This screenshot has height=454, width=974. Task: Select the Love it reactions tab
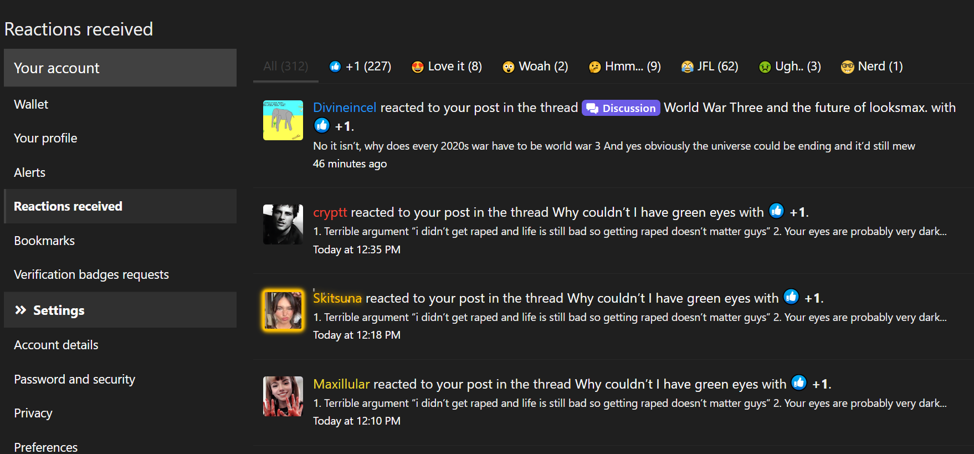coord(447,67)
